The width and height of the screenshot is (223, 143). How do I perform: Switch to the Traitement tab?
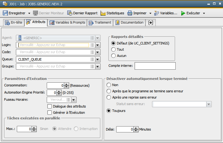(x=100, y=23)
